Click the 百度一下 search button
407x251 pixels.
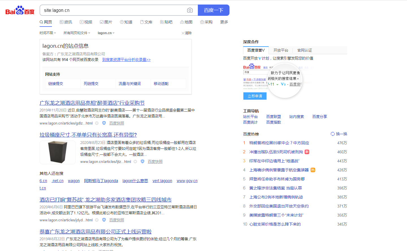coord(214,10)
